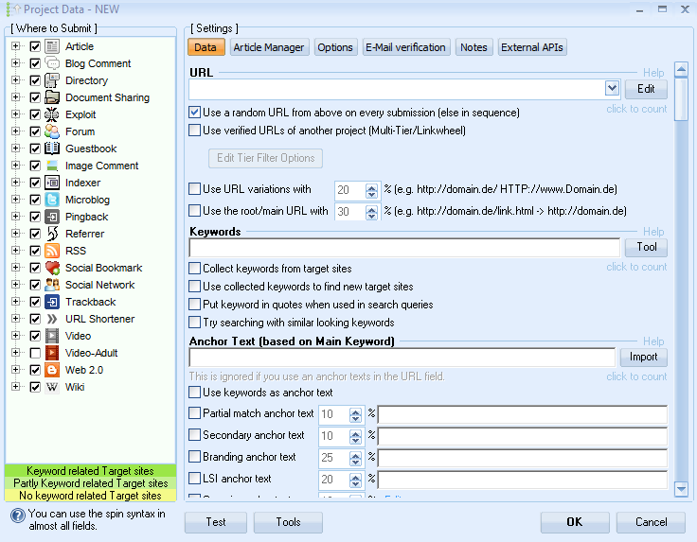Screen dimensions: 697x542
Task: Click the Web 2.0 Blogger icon
Action: click(x=52, y=370)
